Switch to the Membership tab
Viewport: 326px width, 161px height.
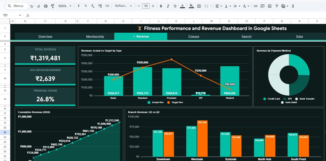(95, 36)
